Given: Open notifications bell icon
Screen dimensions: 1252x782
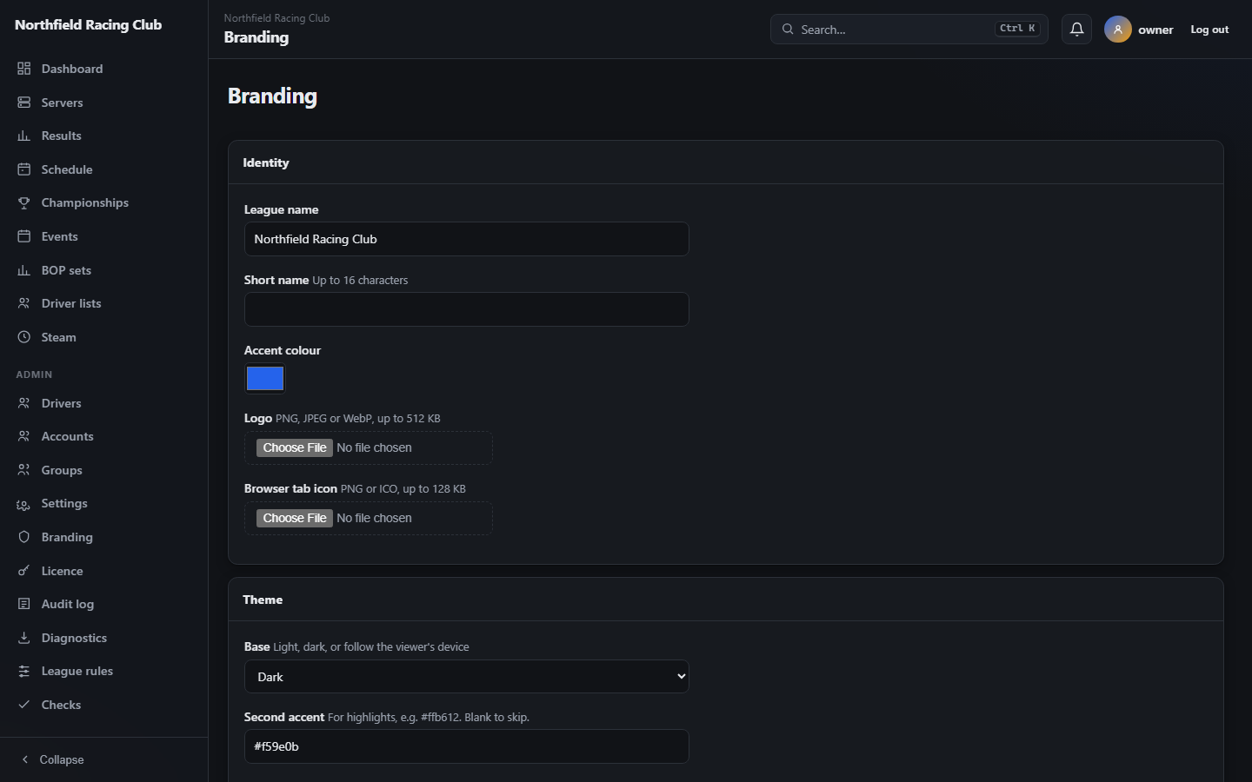Looking at the screenshot, I should pyautogui.click(x=1076, y=30).
